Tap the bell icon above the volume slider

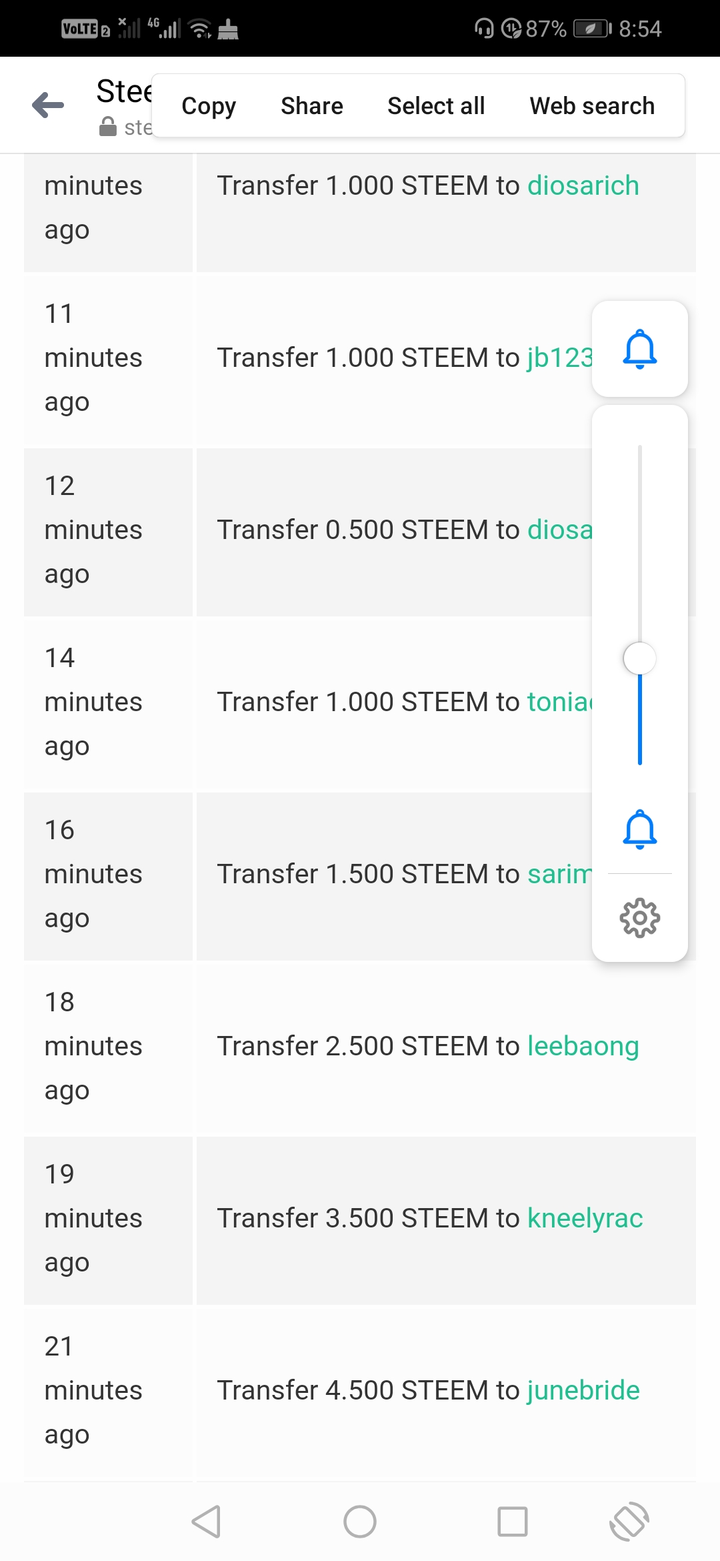point(639,349)
